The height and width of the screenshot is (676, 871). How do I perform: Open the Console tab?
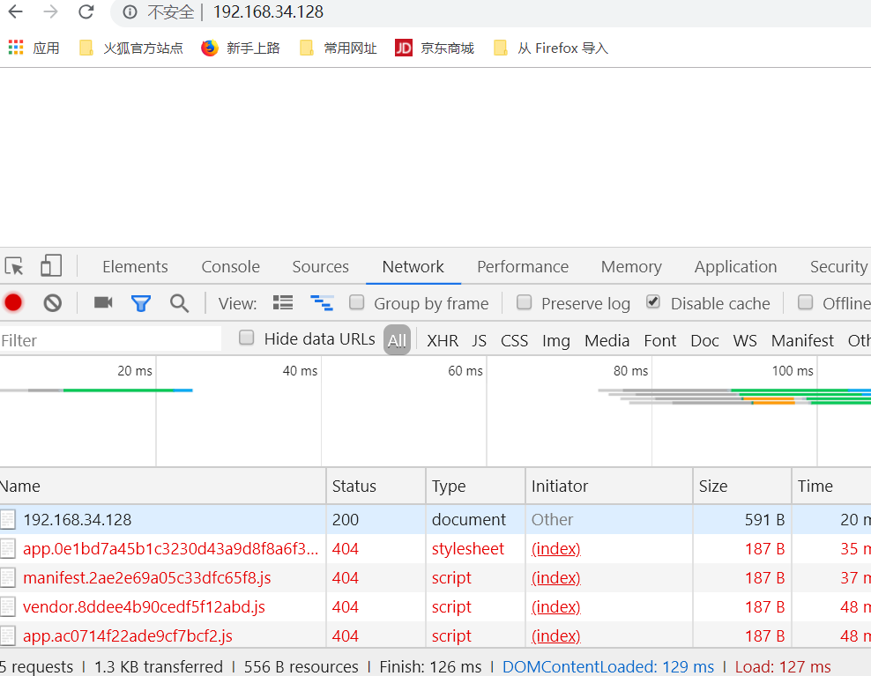coord(230,267)
